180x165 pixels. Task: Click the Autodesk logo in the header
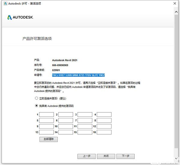(x=20, y=17)
